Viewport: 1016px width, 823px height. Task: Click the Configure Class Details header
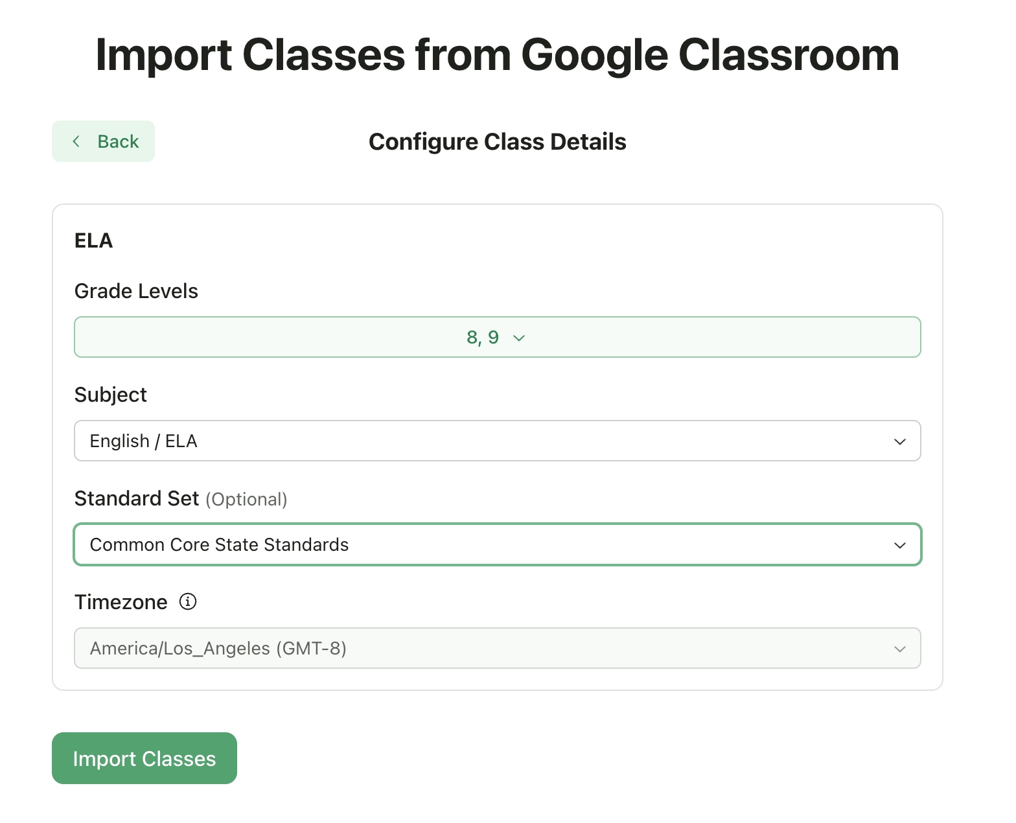coord(497,141)
